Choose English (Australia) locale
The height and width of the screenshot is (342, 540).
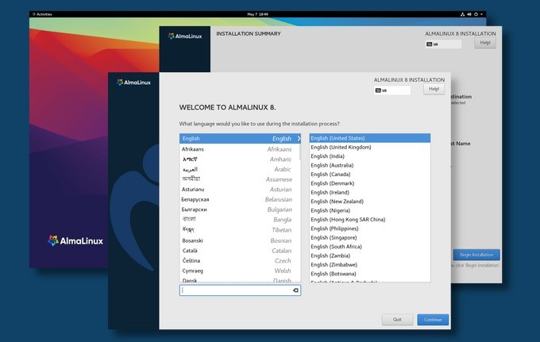pyautogui.click(x=370, y=166)
